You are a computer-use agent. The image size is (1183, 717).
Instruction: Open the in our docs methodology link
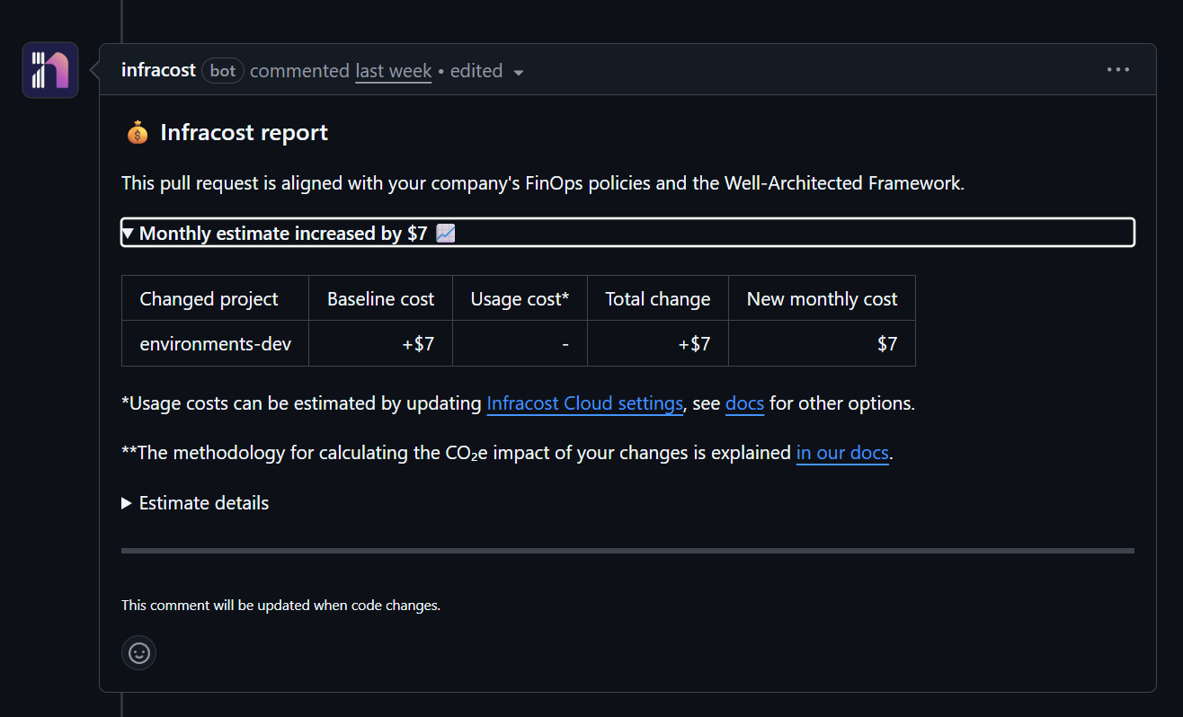click(842, 453)
